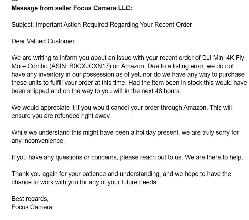Click the 'Message from seller Focus Camera LLC' heading
This screenshot has height=220, width=249.
click(x=72, y=8)
